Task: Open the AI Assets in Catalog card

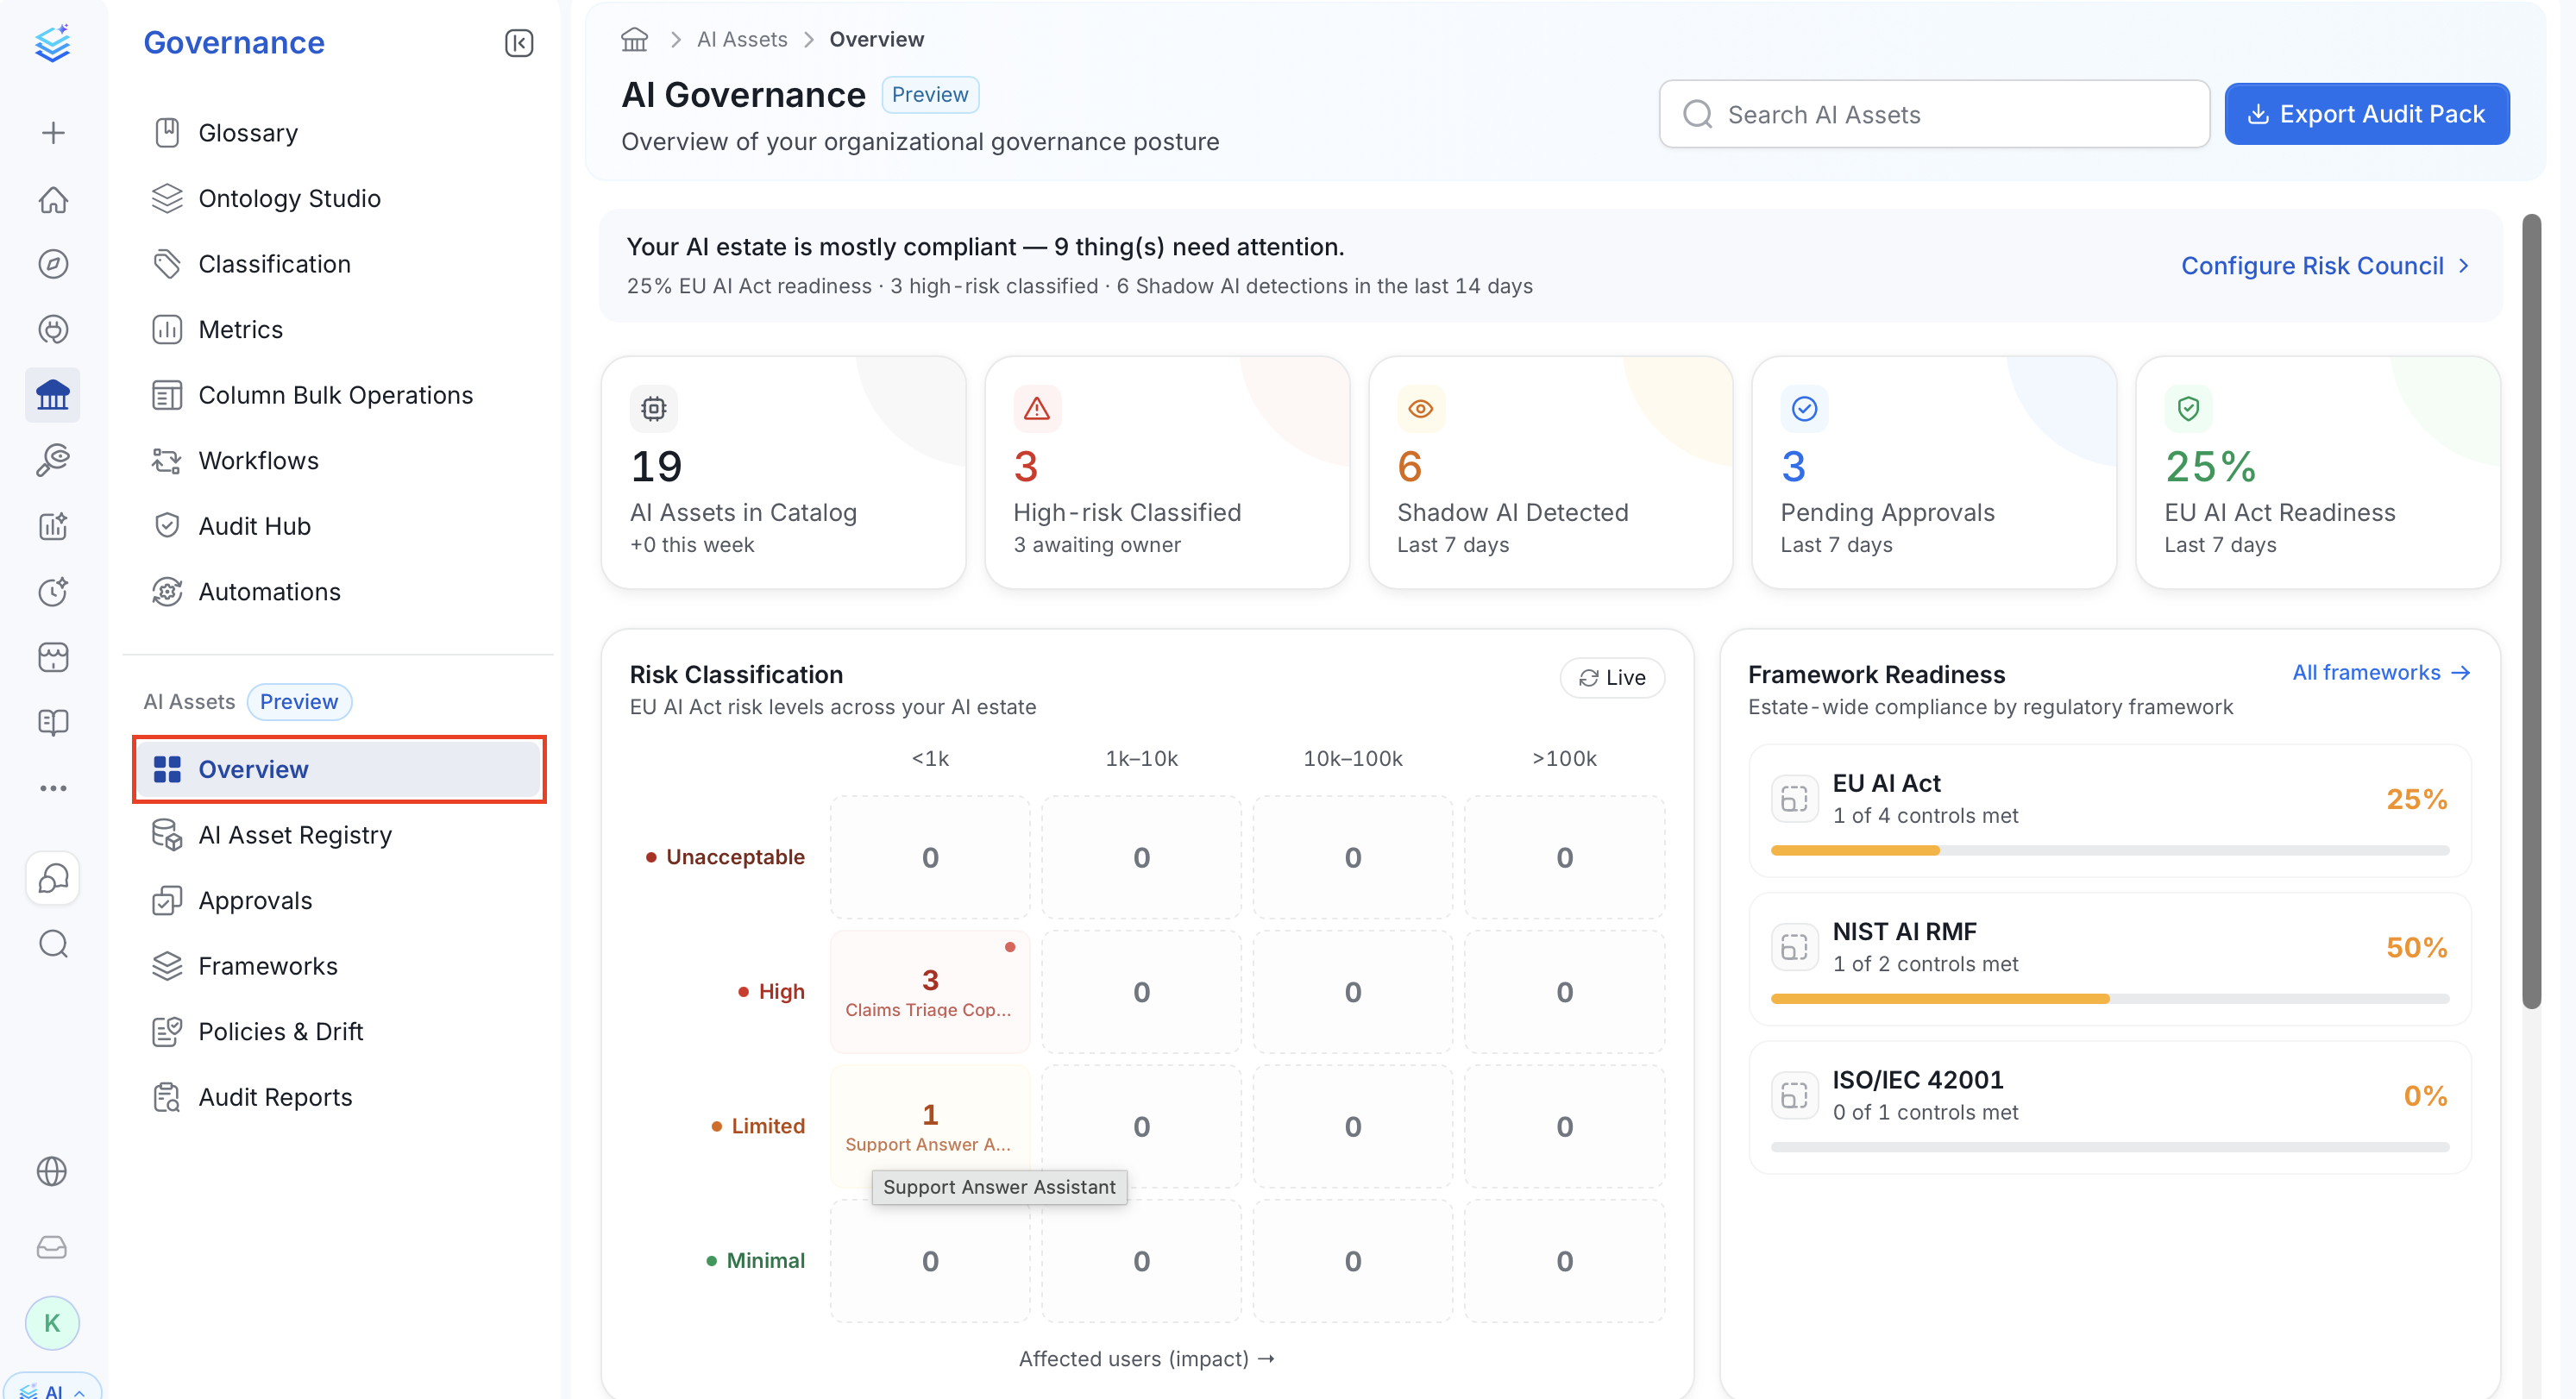Action: tap(783, 472)
